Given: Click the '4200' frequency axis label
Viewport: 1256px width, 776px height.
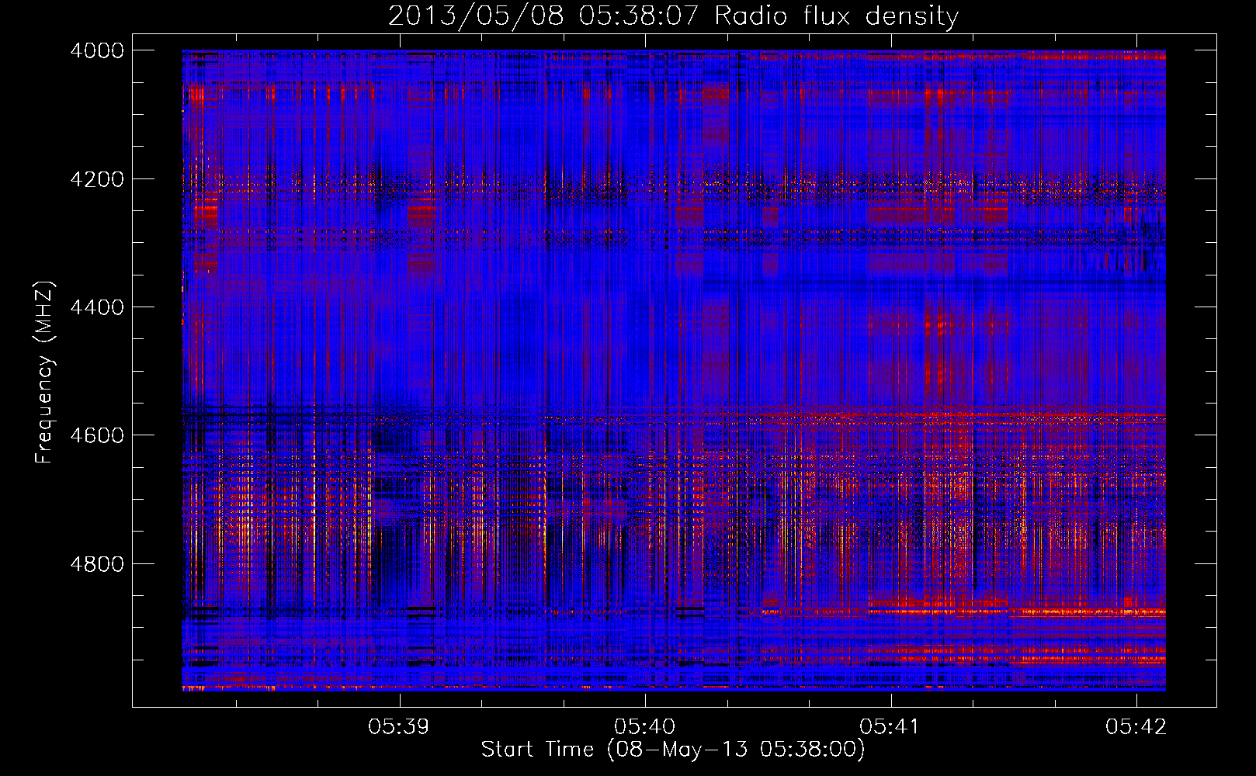Looking at the screenshot, I should pos(97,179).
